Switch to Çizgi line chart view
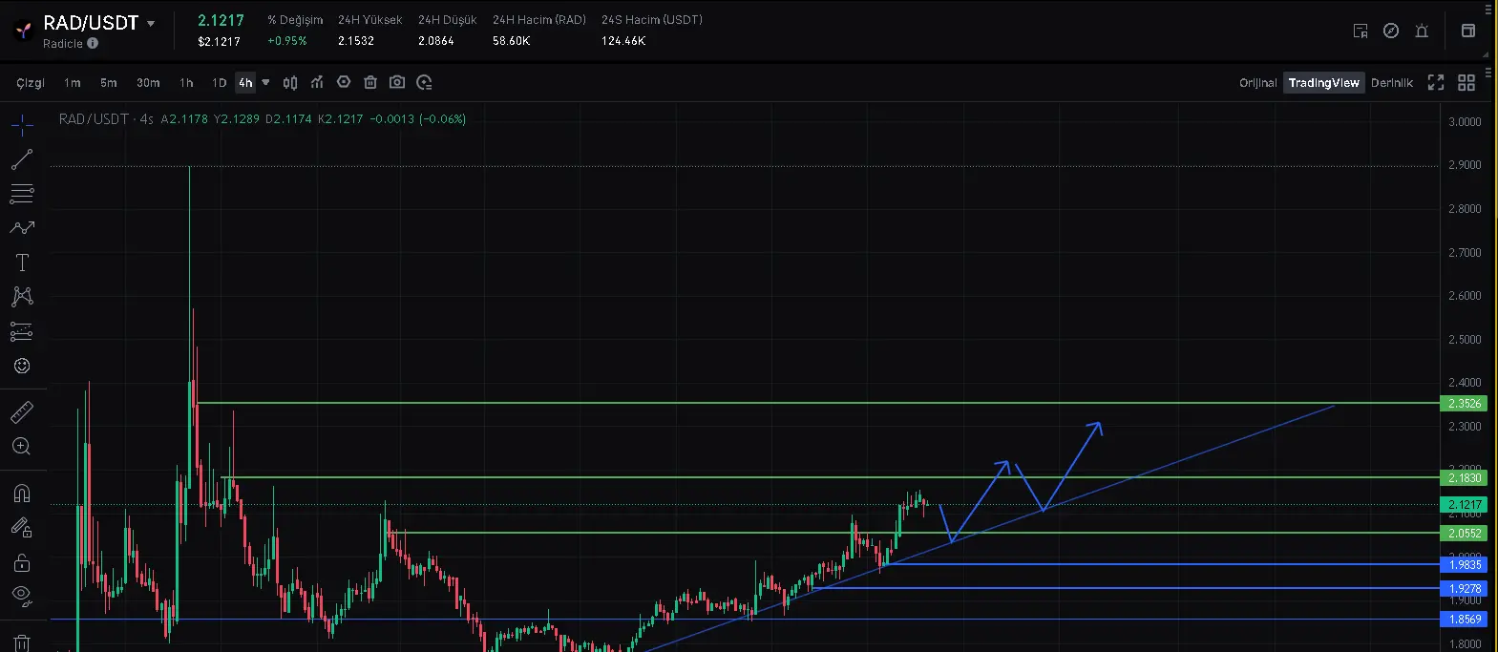1498x652 pixels. pos(31,83)
